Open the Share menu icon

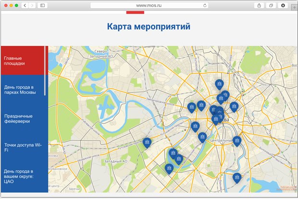[260, 5]
